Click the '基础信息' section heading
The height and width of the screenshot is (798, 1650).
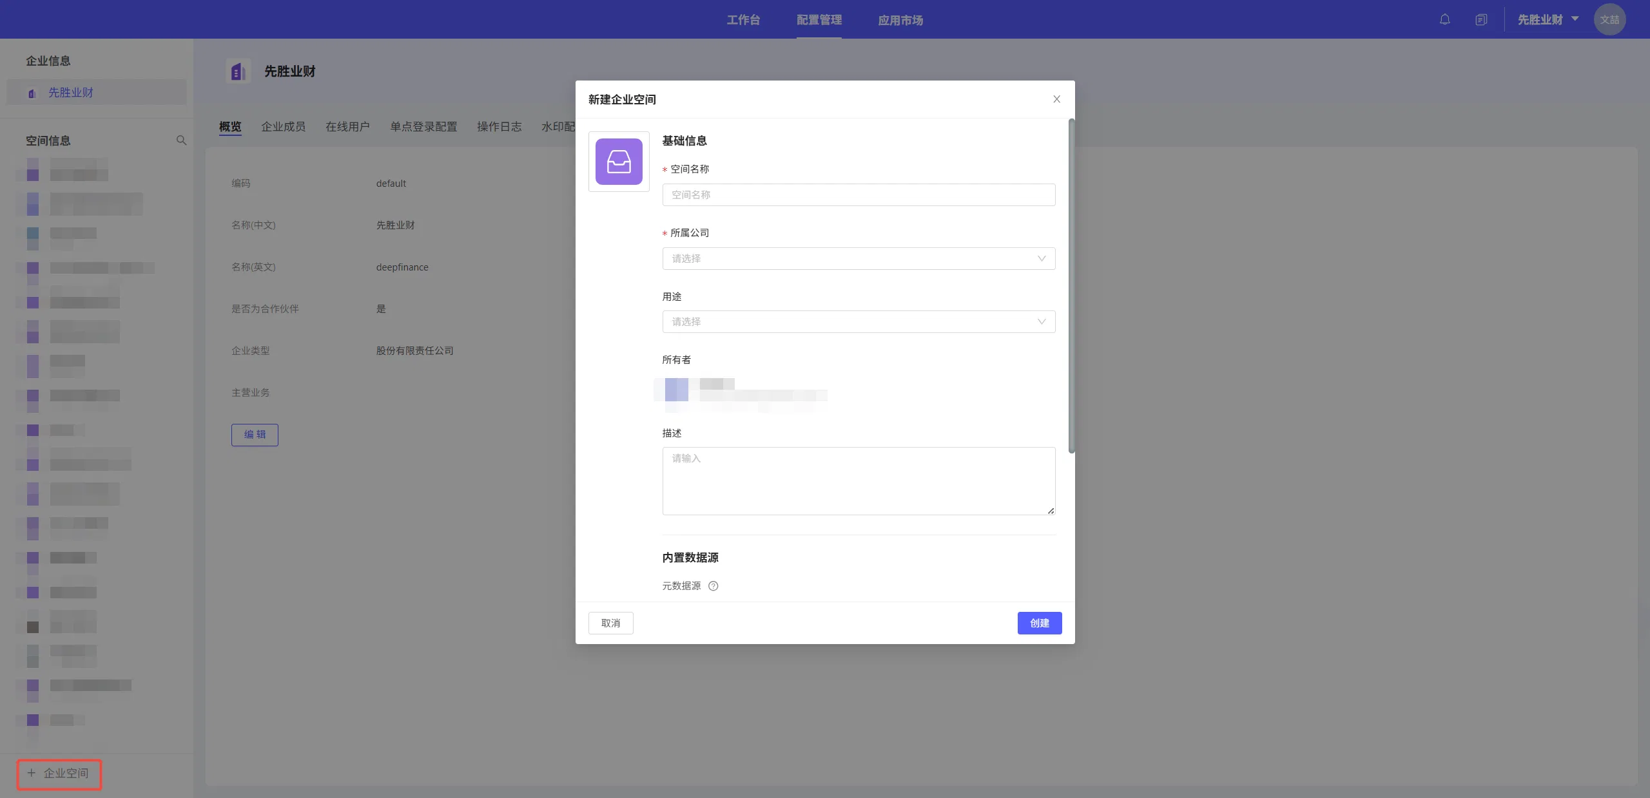click(684, 141)
